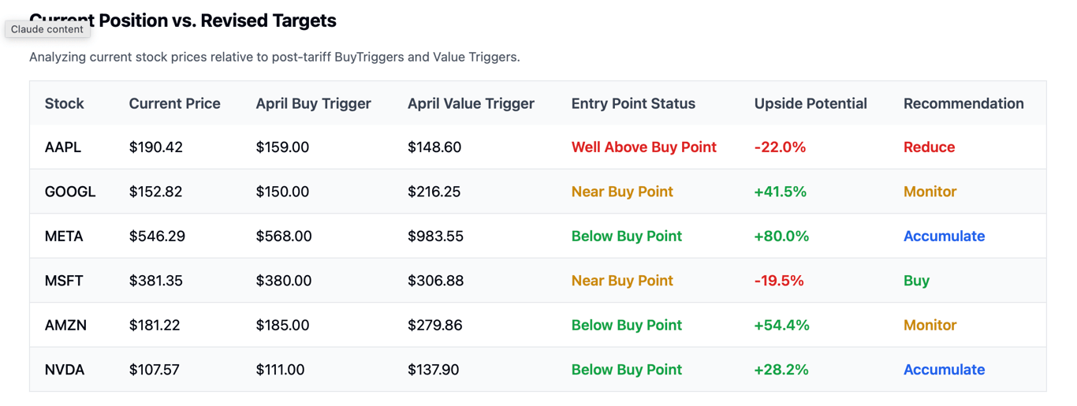Click the April Buy Trigger header
Viewport: 1077px width, 406px height.
pos(313,103)
